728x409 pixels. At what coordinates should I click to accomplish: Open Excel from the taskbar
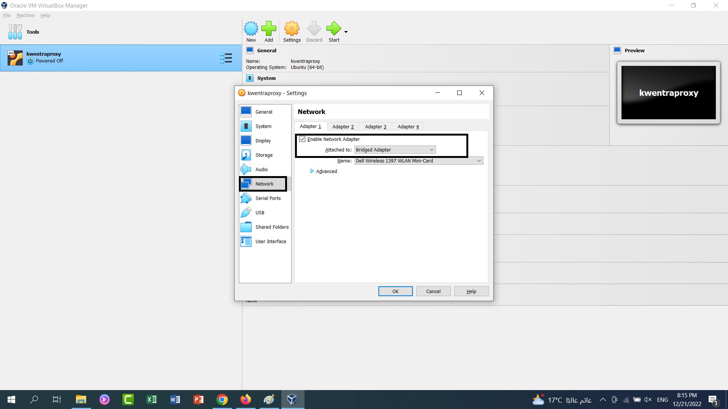click(x=152, y=400)
